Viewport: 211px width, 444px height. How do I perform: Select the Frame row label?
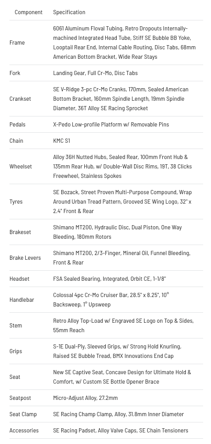(17, 43)
